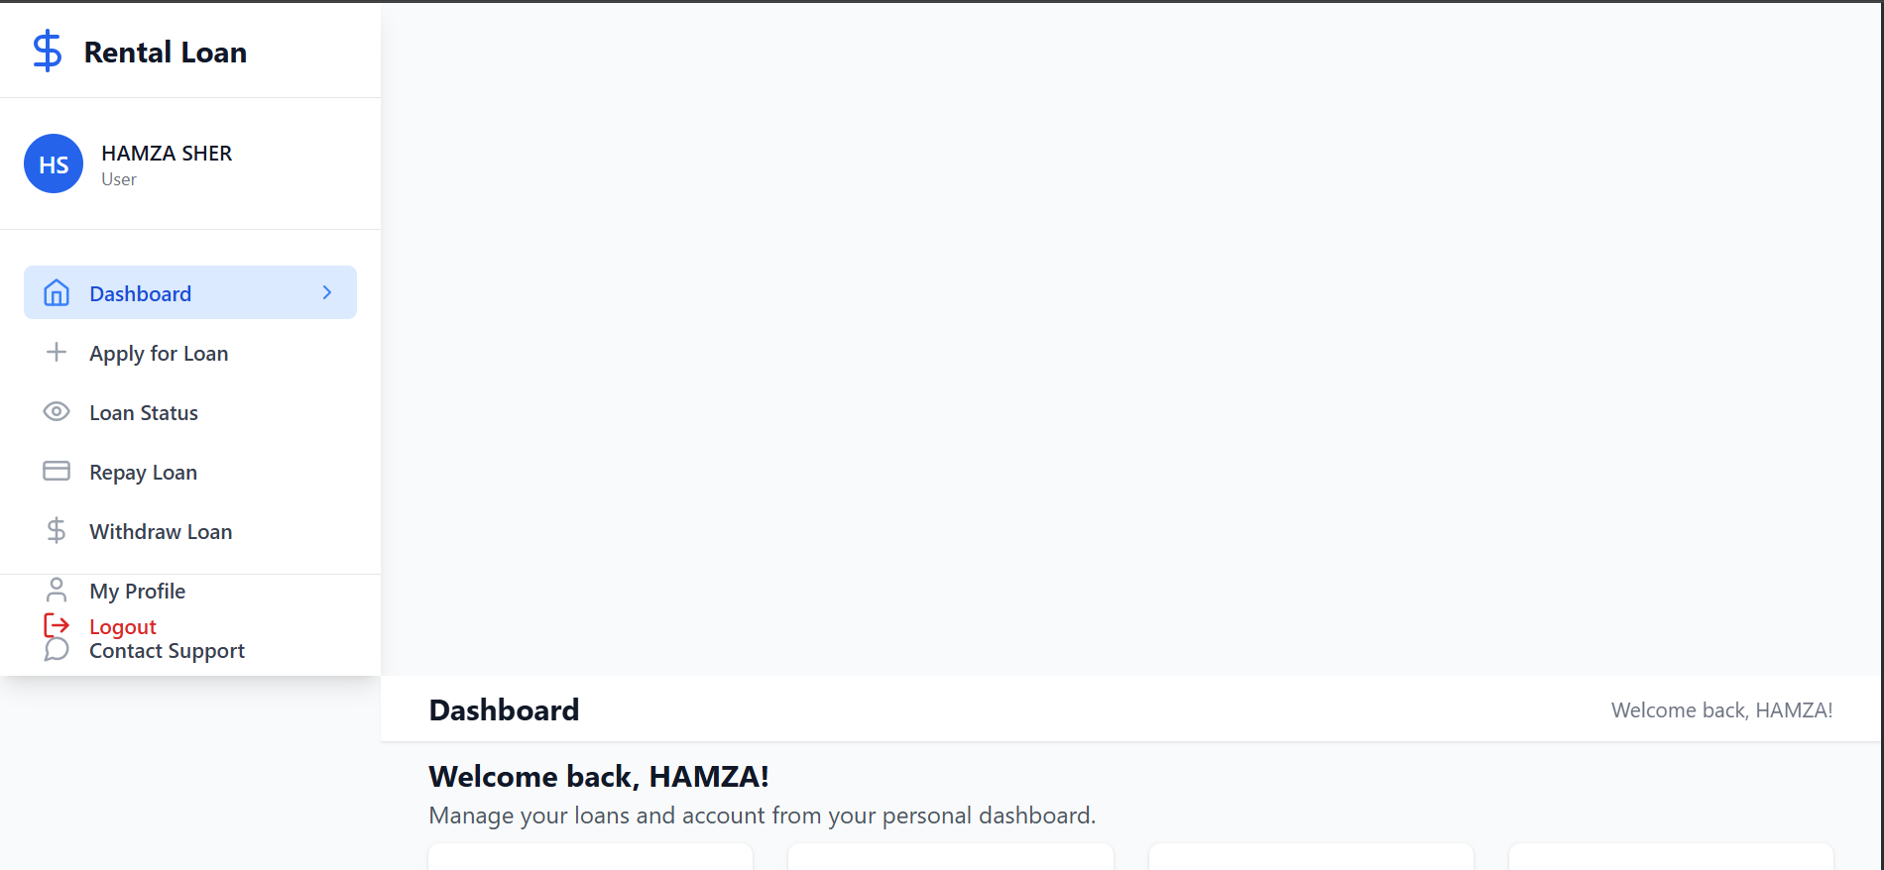Click the person icon beside My Profile
This screenshot has width=1884, height=870.
tap(57, 590)
